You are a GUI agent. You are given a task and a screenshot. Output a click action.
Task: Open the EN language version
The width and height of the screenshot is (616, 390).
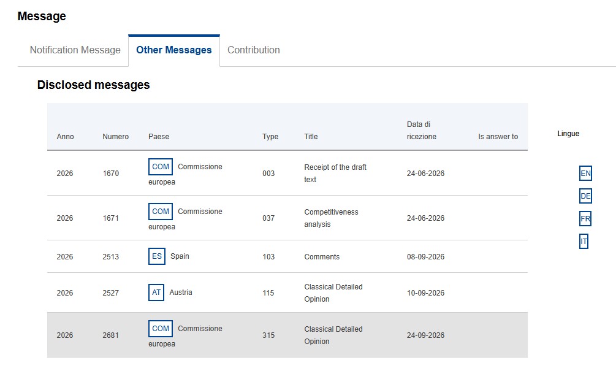(x=585, y=174)
